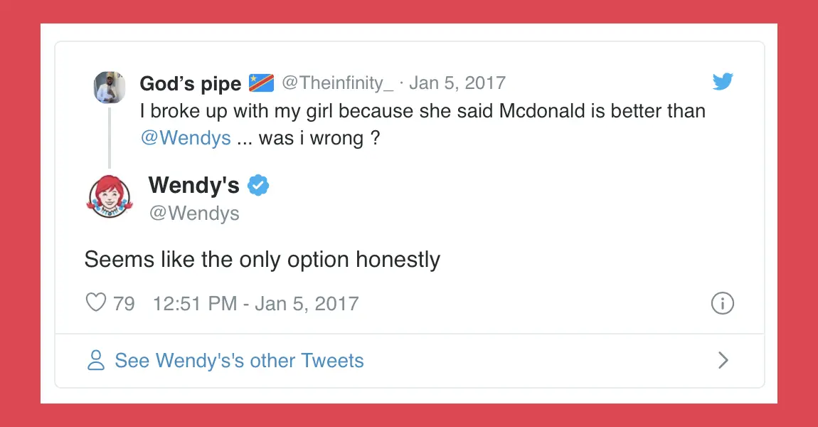818x427 pixels.
Task: Click the I broke up with my girl tweet text
Action: [x=423, y=111]
